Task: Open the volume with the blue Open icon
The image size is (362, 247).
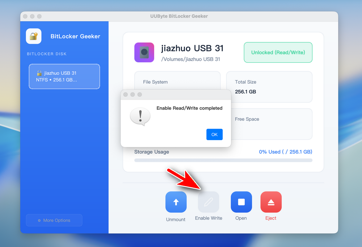Action: tap(241, 202)
